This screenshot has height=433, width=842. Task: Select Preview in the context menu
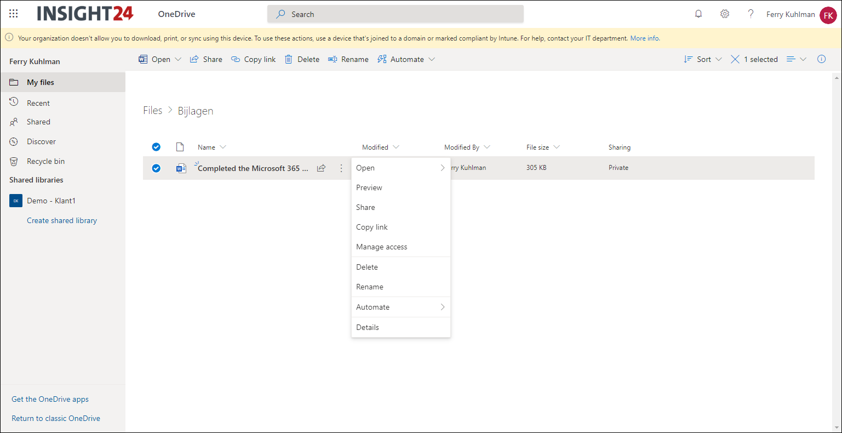click(369, 187)
